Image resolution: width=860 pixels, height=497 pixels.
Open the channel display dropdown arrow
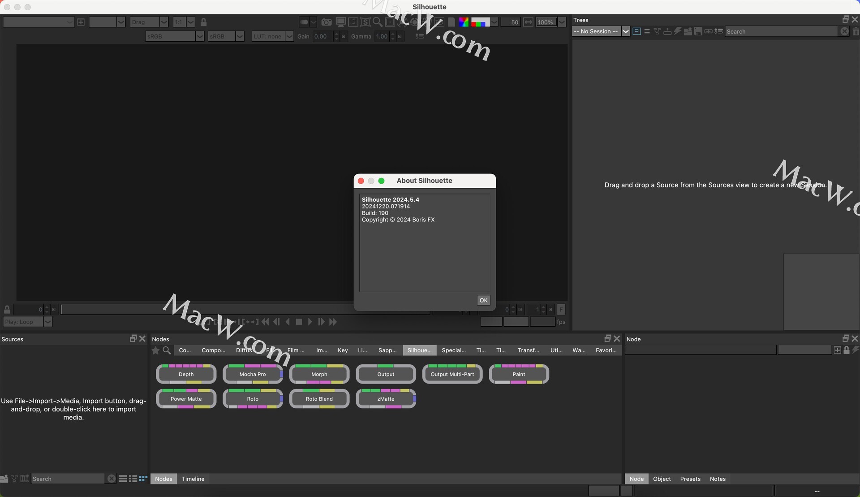tap(494, 22)
